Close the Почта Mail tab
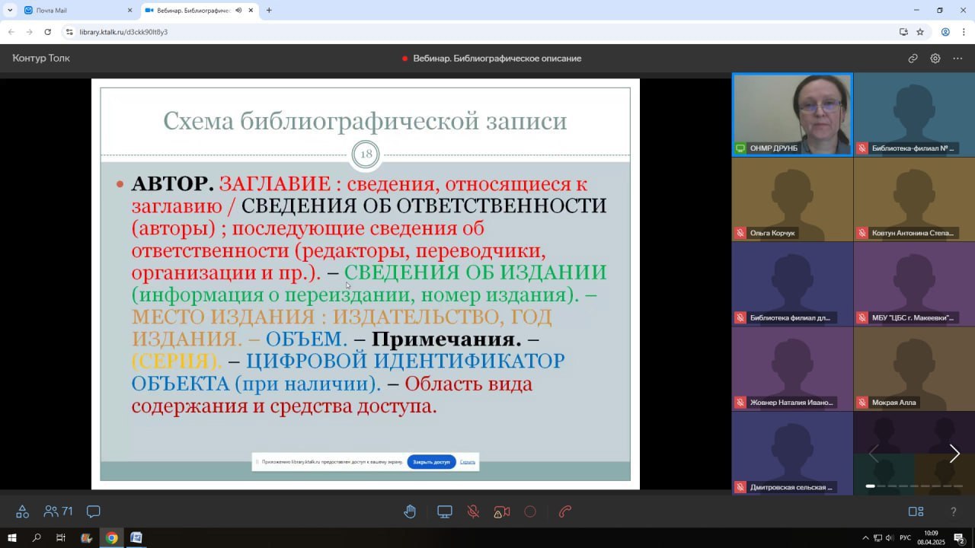 [129, 10]
